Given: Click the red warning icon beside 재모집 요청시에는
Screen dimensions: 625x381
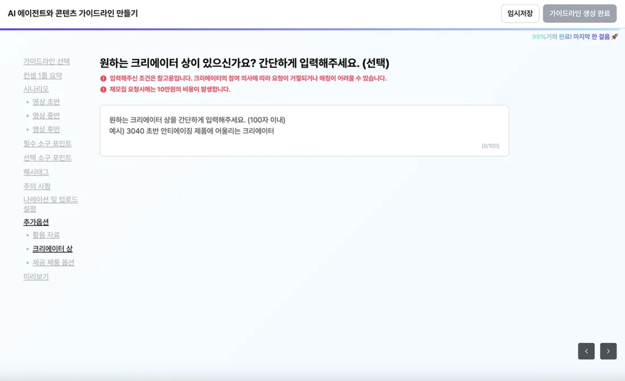Looking at the screenshot, I should click(103, 90).
